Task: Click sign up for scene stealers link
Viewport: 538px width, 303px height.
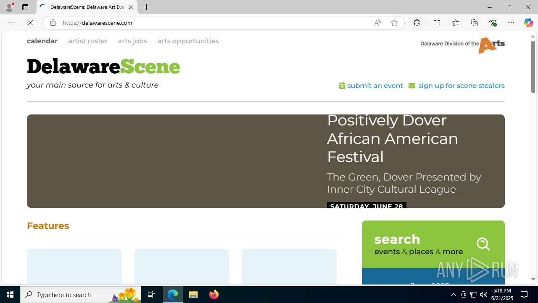Action: [x=456, y=85]
